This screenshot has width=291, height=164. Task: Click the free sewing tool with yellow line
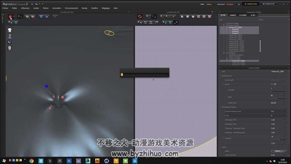click(151, 22)
